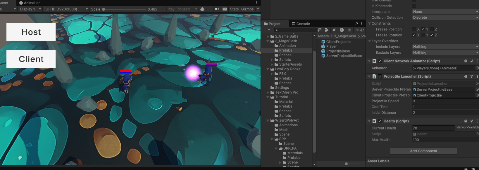This screenshot has height=170, width=479.
Task: Select the ProjectileBase prefab asset
Action: tap(335, 51)
